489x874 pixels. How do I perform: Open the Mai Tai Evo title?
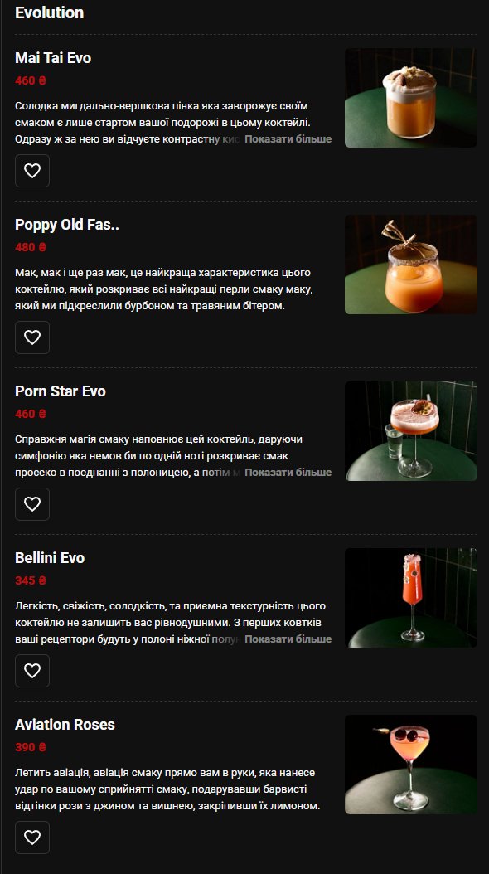pos(53,58)
